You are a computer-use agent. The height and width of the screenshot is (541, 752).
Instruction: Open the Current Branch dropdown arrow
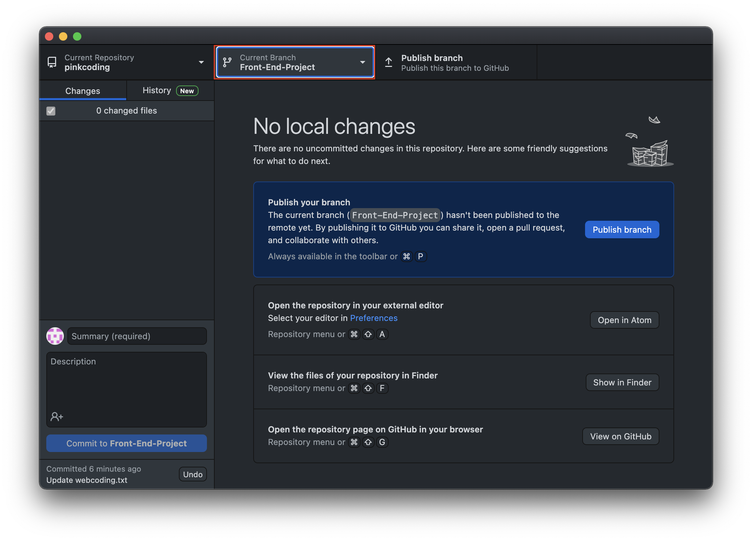point(363,62)
